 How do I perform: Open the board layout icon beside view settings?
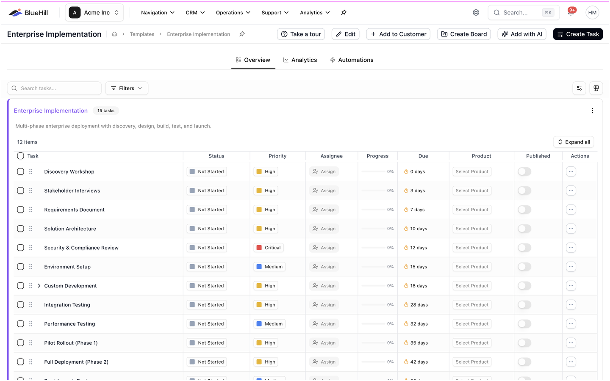(596, 88)
